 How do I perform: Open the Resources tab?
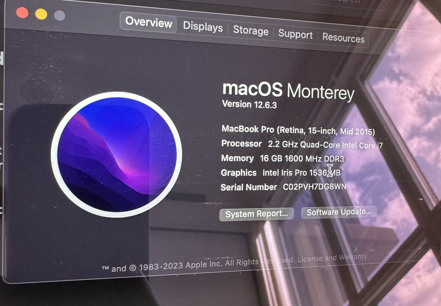click(343, 38)
